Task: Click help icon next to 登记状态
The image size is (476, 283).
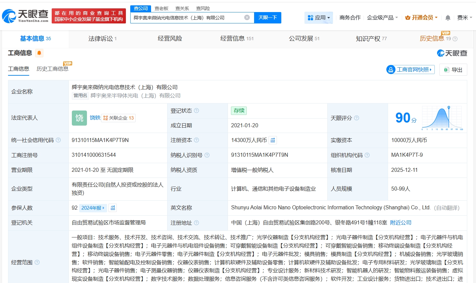Action: click(x=196, y=111)
